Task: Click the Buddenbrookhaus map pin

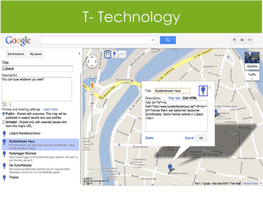Action: pyautogui.click(x=170, y=168)
